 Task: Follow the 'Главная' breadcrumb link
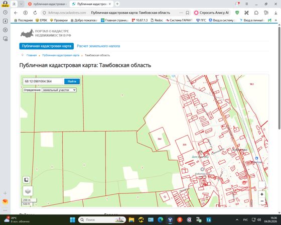point(32,55)
